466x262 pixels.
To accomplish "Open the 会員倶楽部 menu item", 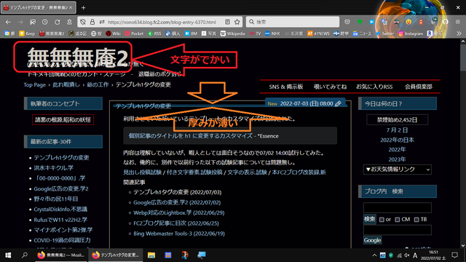I will coord(419,87).
